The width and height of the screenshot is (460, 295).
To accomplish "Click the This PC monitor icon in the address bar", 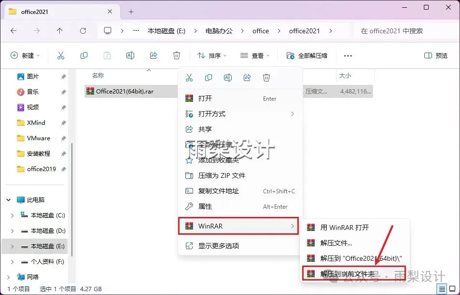I will [108, 31].
